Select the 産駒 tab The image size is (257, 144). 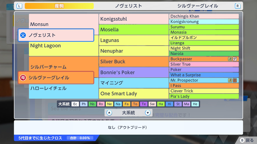(59, 6)
